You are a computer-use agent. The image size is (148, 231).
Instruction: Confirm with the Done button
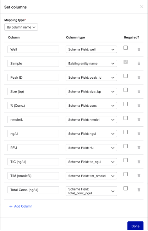(135, 226)
